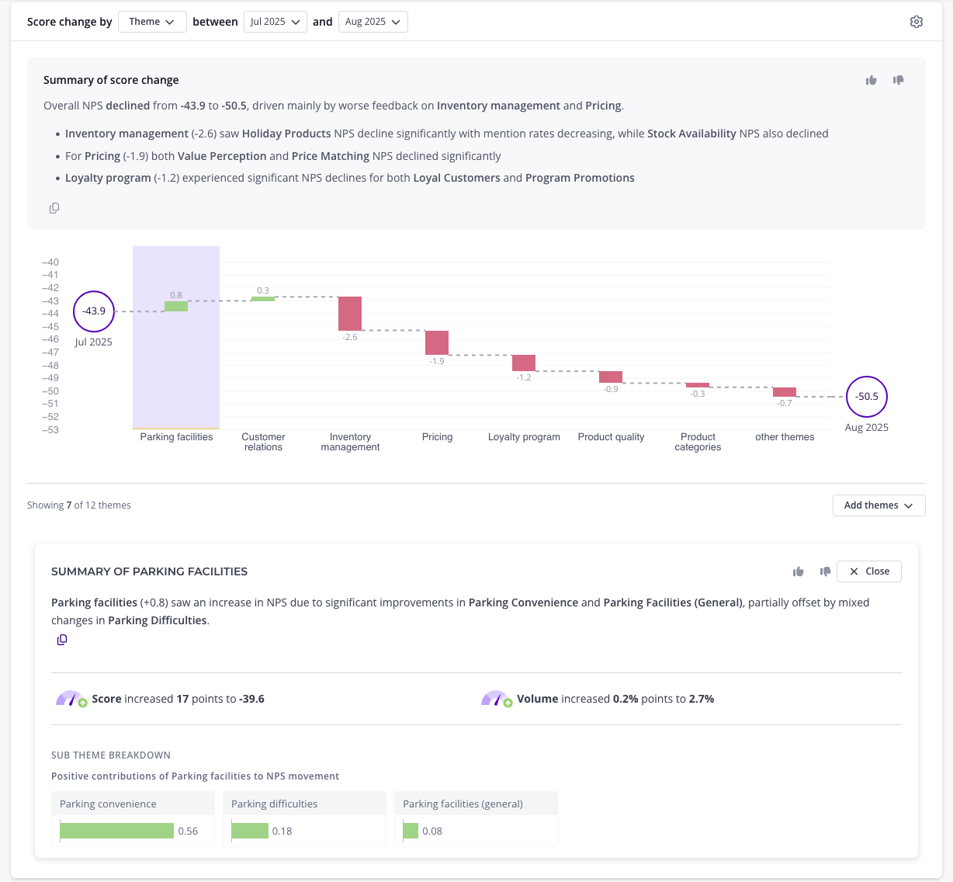Select the Loyalty program red bar
The image size is (953, 882).
(x=524, y=363)
